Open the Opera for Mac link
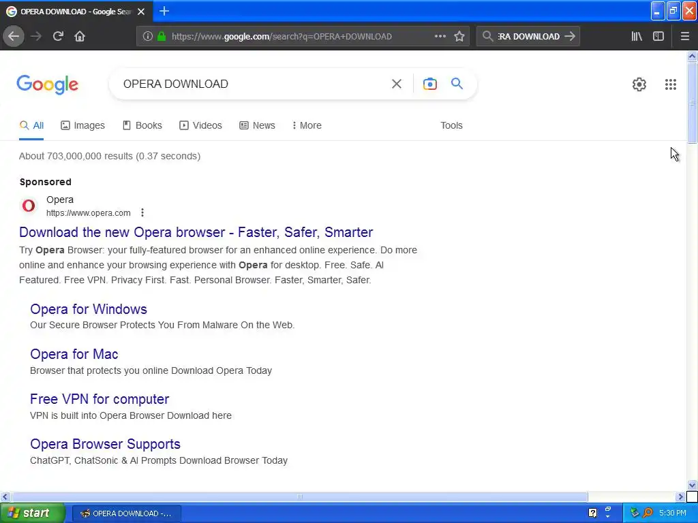698x523 pixels. tap(74, 354)
